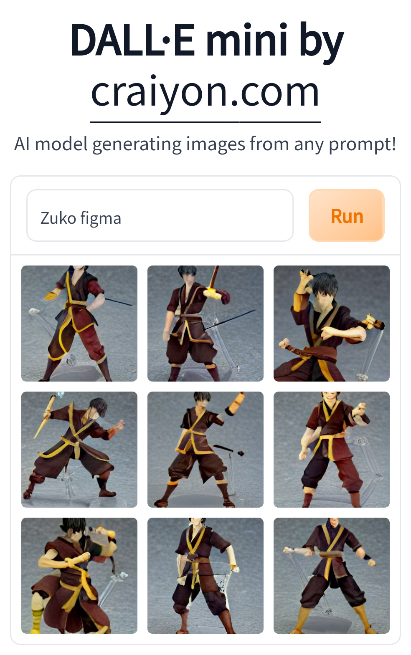Select the middle-left image, figure holding golden dagger

point(79,450)
